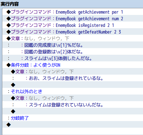This screenshot has width=143, height=135.
Task: Select the first 文章 command above 図鑑の完成度
Action: (x=73, y=38)
